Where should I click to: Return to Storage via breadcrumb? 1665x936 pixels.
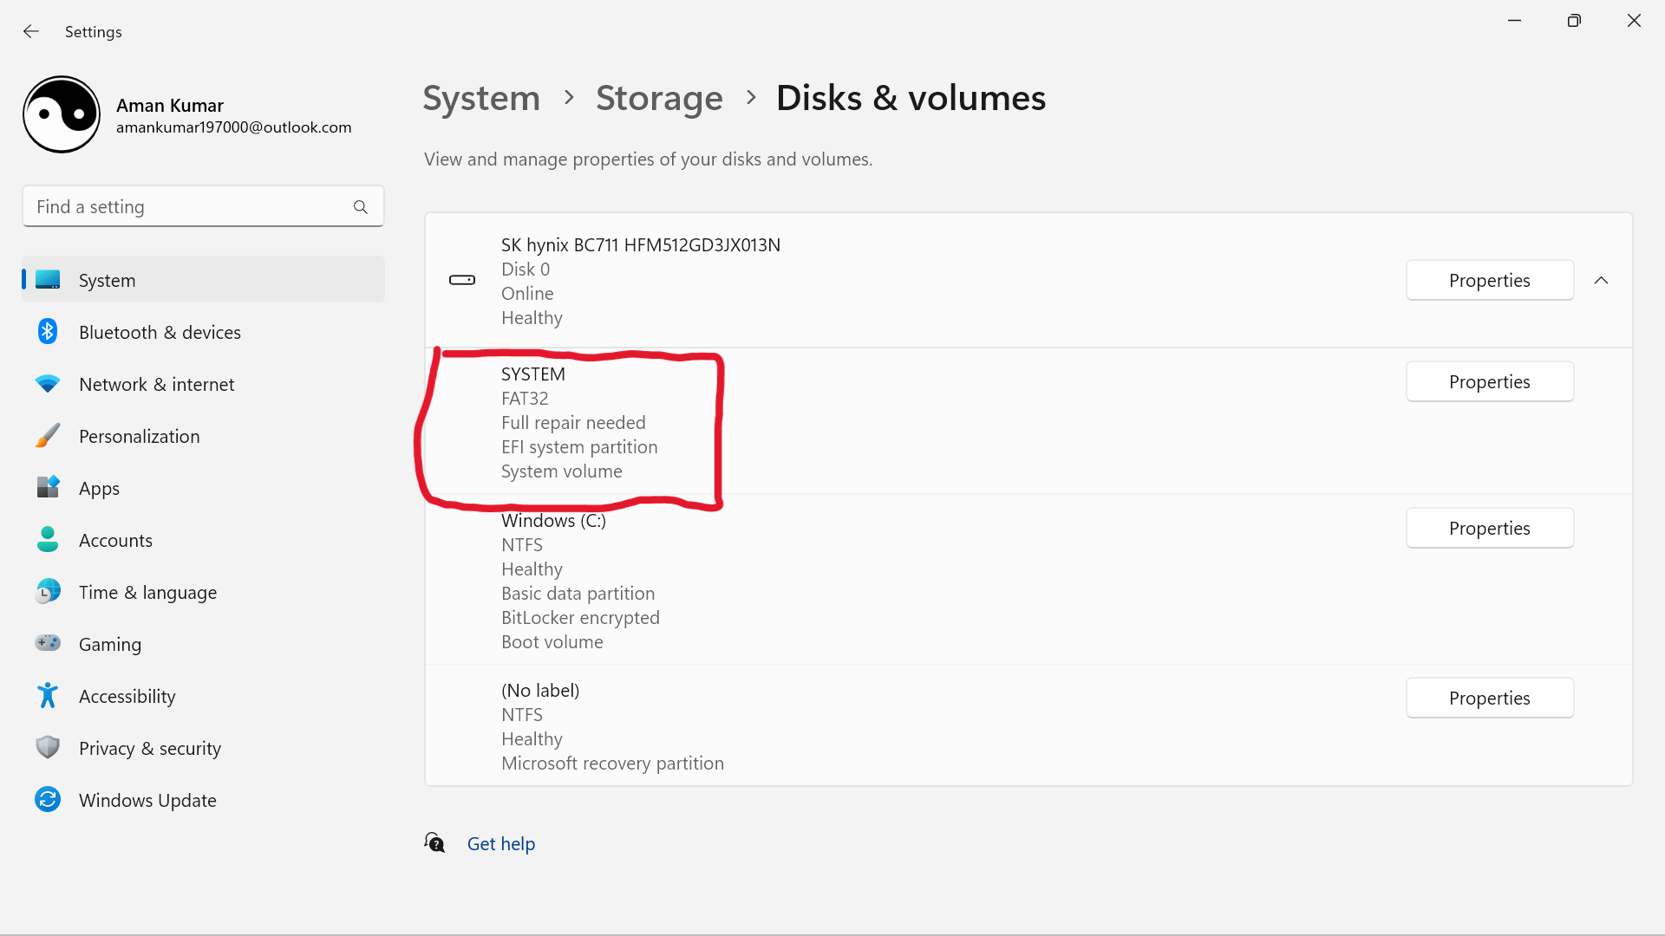point(659,98)
